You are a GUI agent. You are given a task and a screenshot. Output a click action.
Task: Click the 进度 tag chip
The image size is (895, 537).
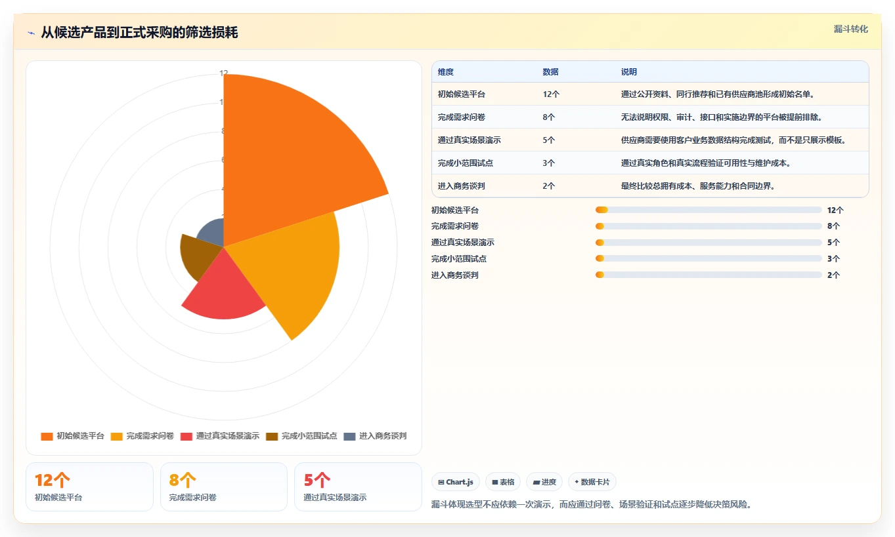coord(544,482)
